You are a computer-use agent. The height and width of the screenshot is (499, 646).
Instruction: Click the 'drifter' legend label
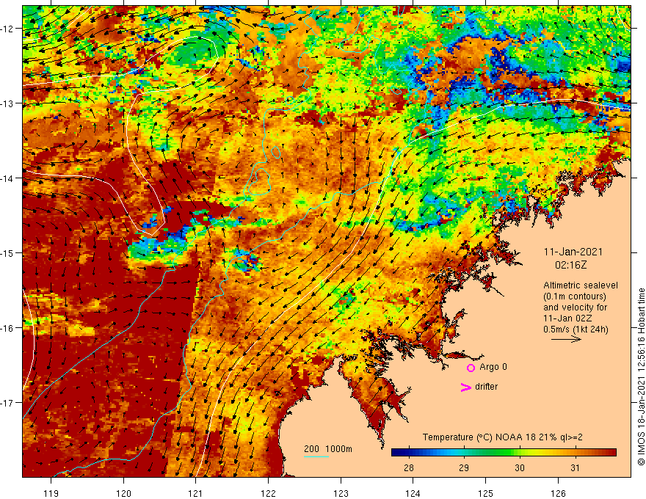coord(486,387)
